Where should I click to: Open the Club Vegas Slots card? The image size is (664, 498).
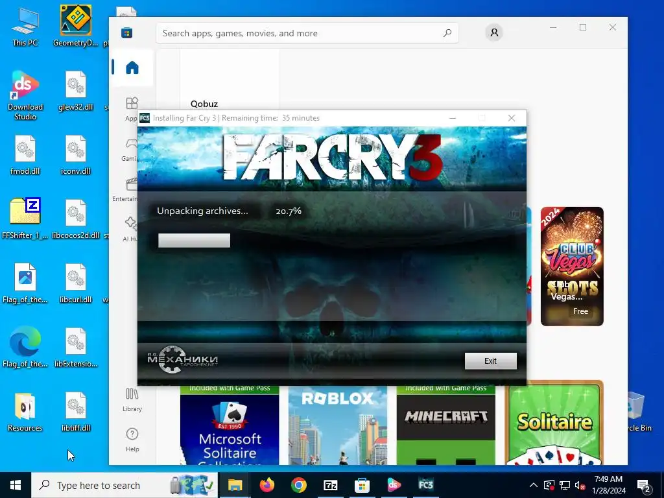point(572,267)
